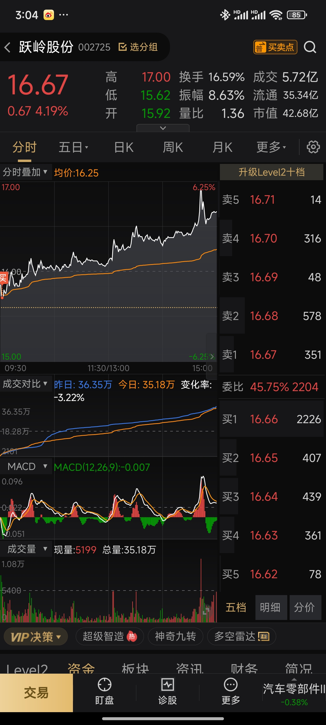Switch to 月K tab
The image size is (326, 725).
pos(222,147)
